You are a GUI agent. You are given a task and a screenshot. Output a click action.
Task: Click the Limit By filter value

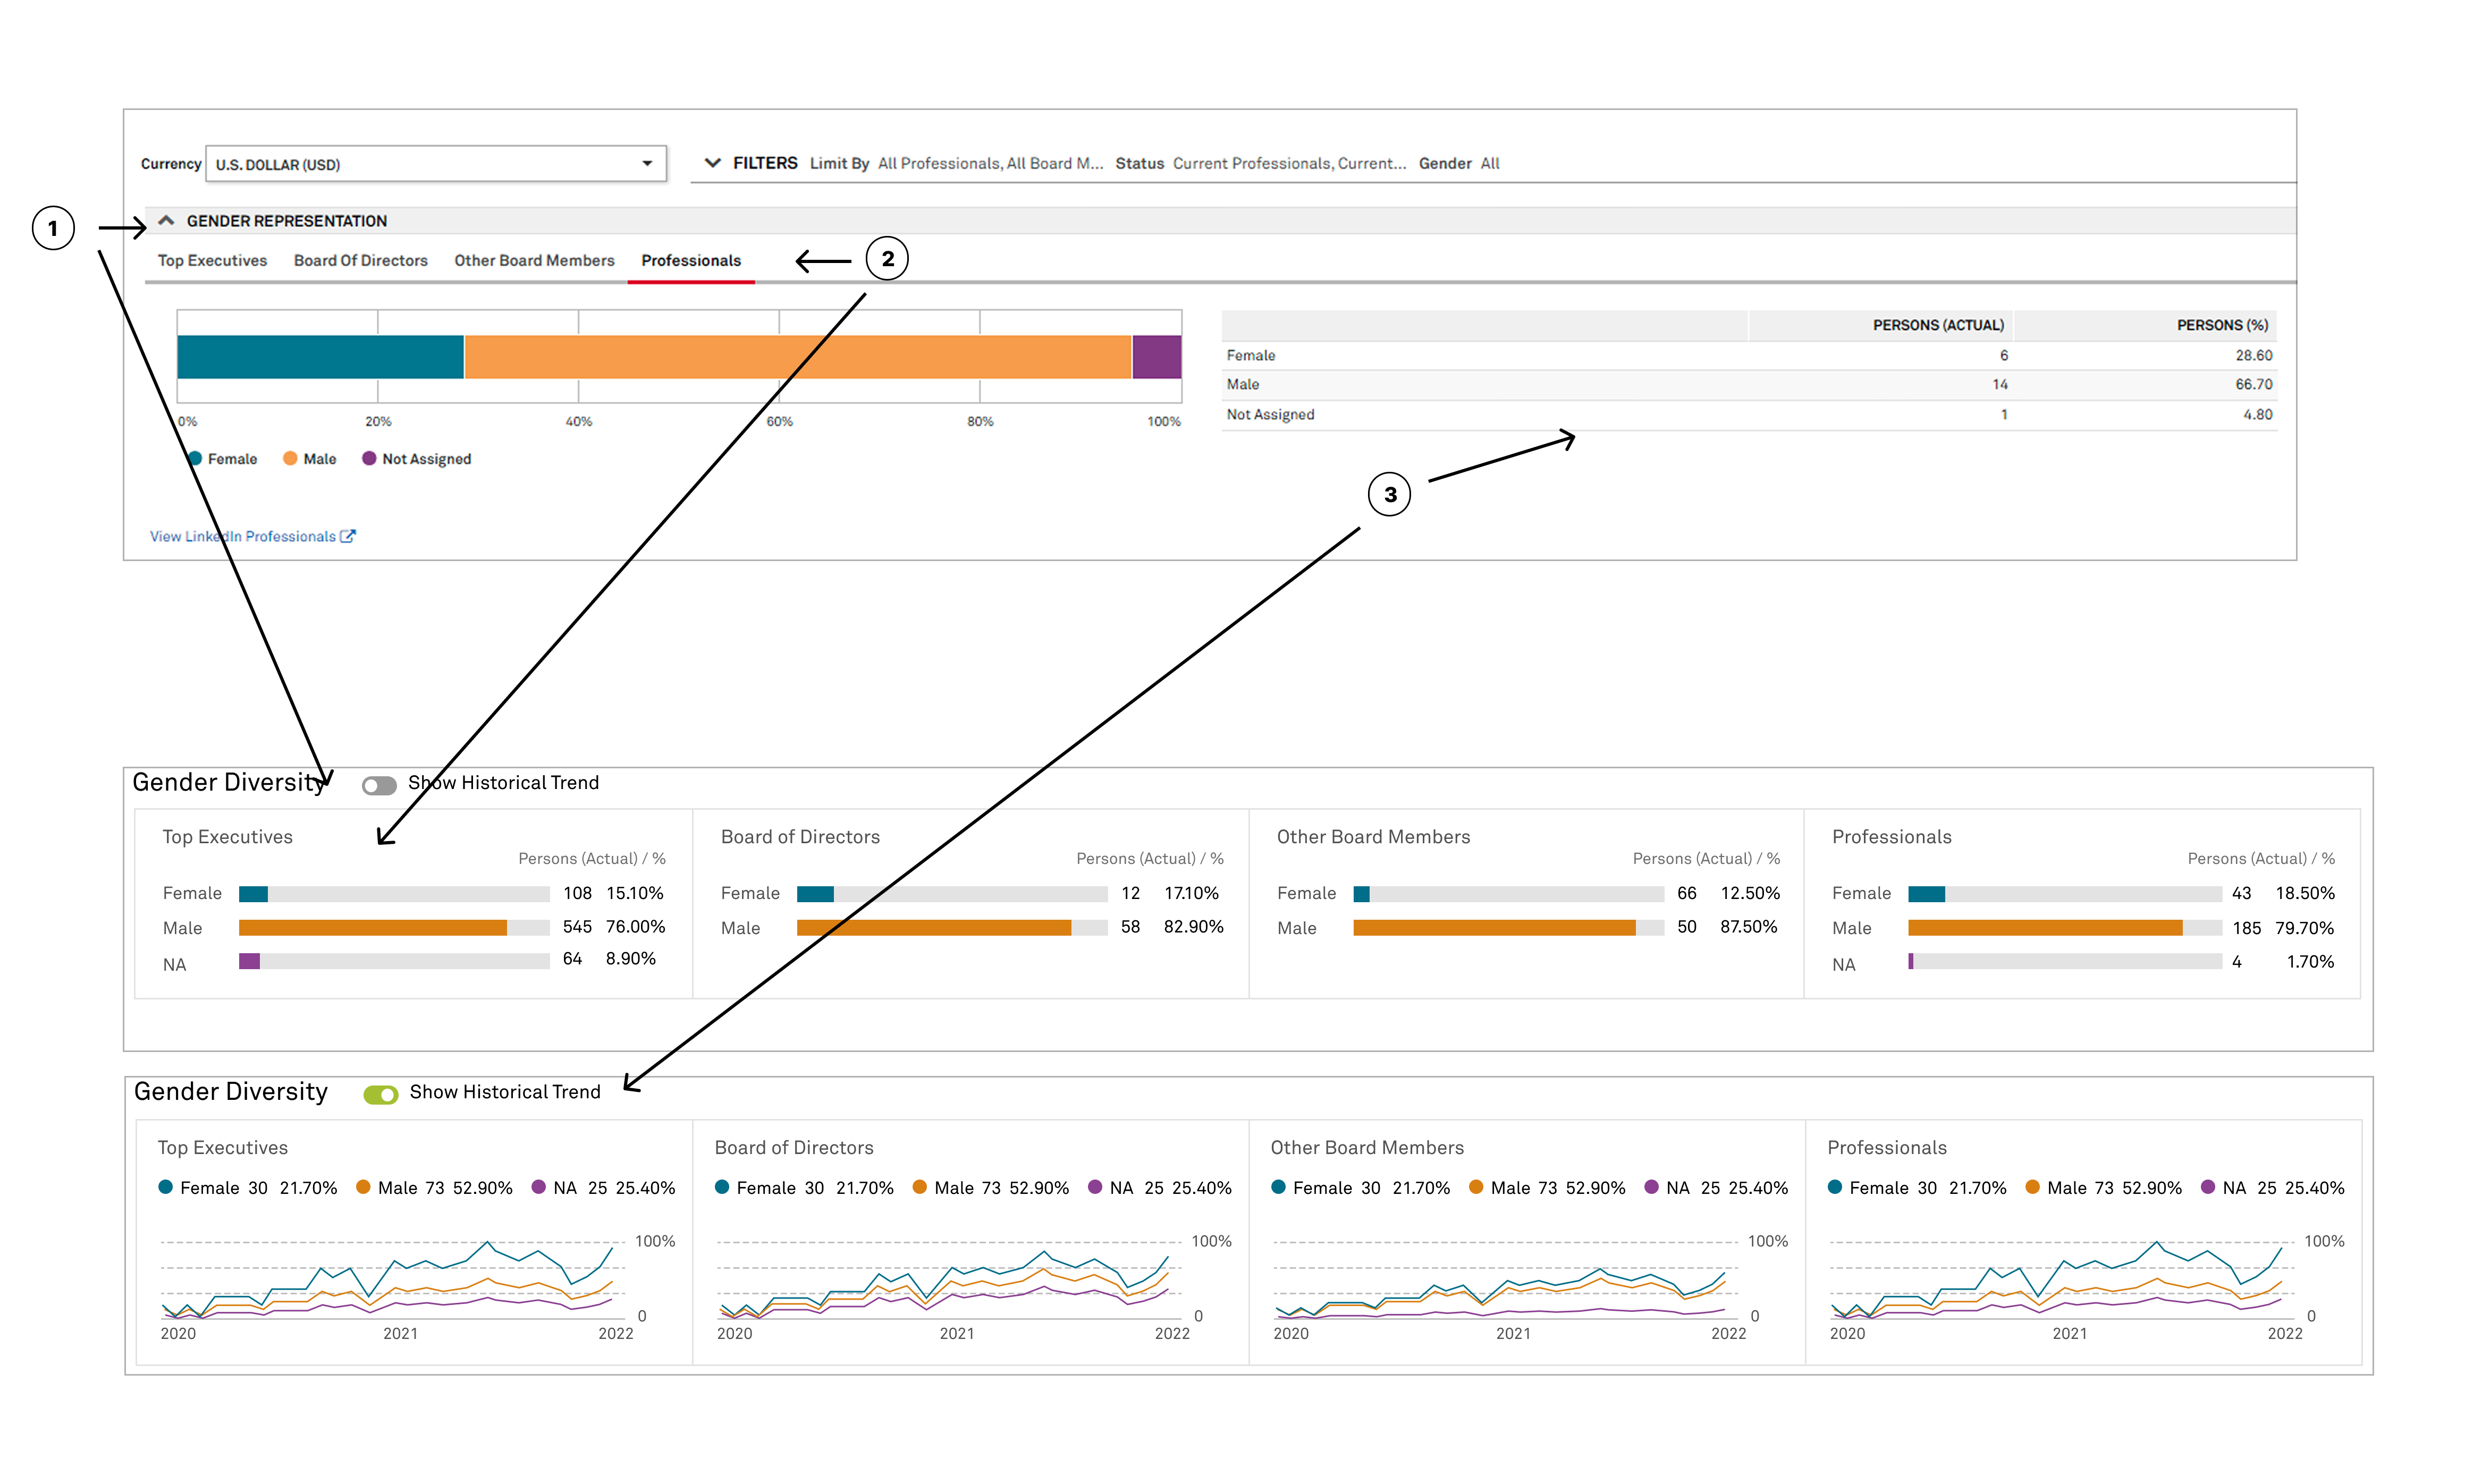pos(990,163)
